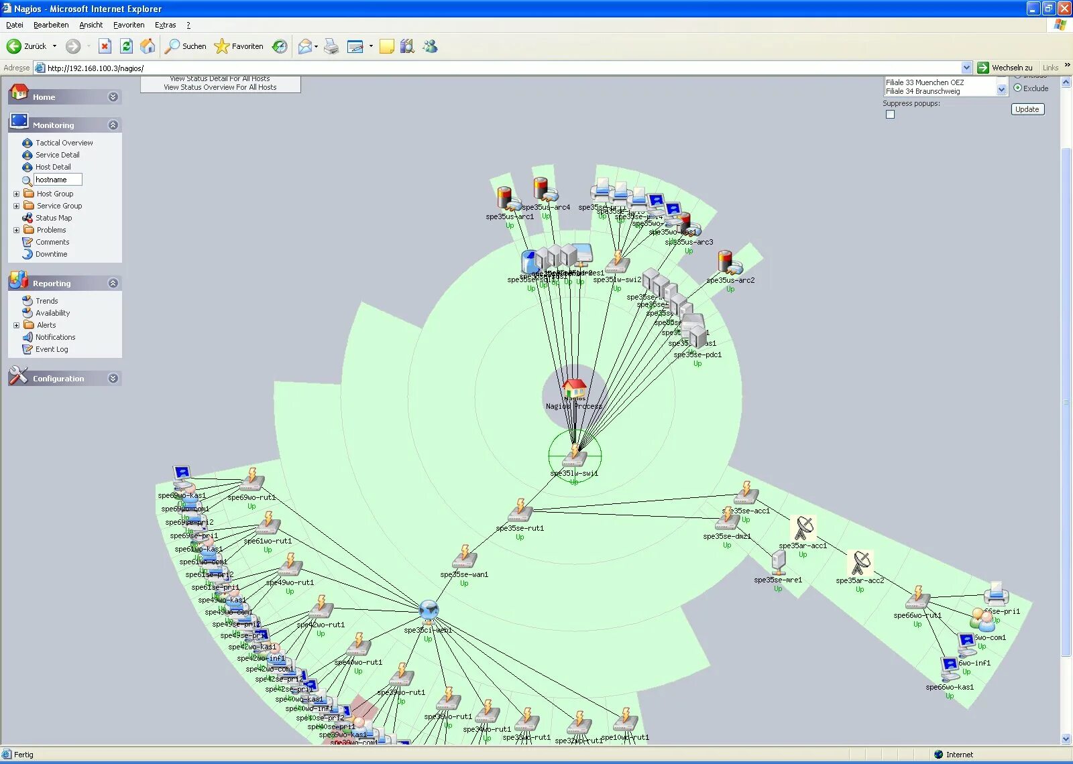Open the Research books toolbar icon
This screenshot has height=764, width=1073.
pos(407,46)
